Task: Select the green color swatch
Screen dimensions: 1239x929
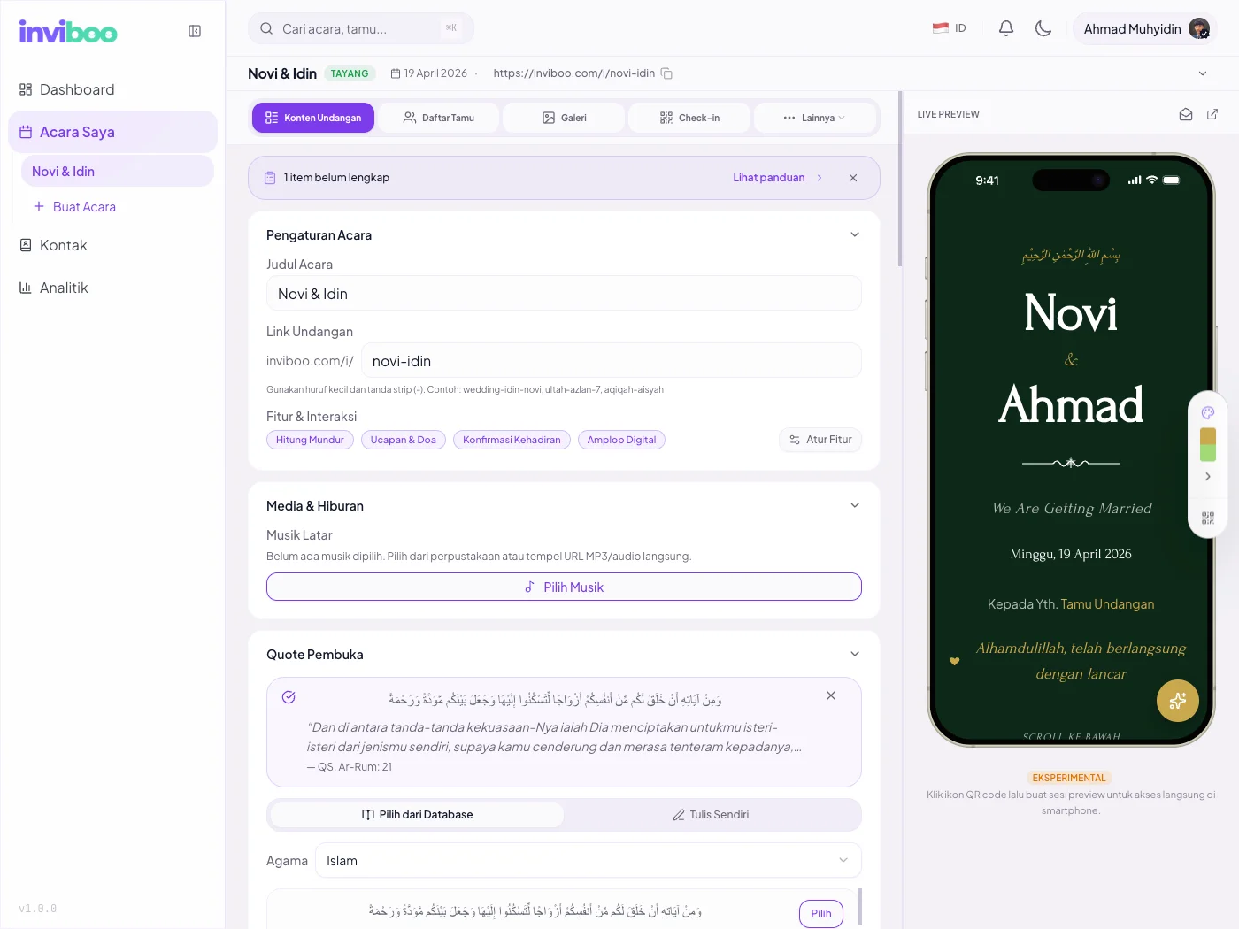Action: (x=1208, y=453)
